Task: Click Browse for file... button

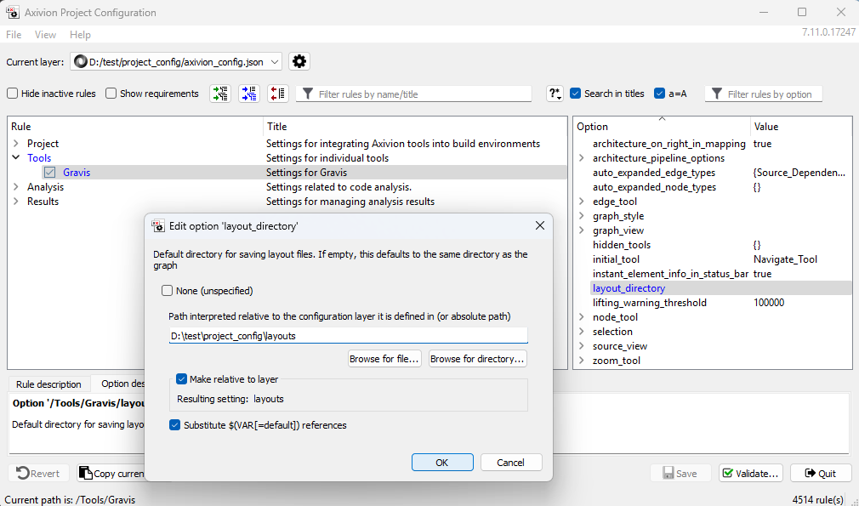Action: 384,359
